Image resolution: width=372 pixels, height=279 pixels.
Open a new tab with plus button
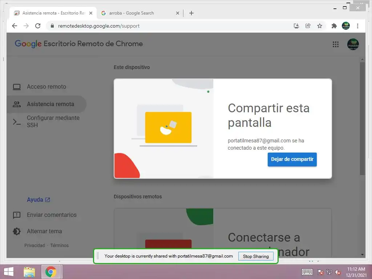191,13
